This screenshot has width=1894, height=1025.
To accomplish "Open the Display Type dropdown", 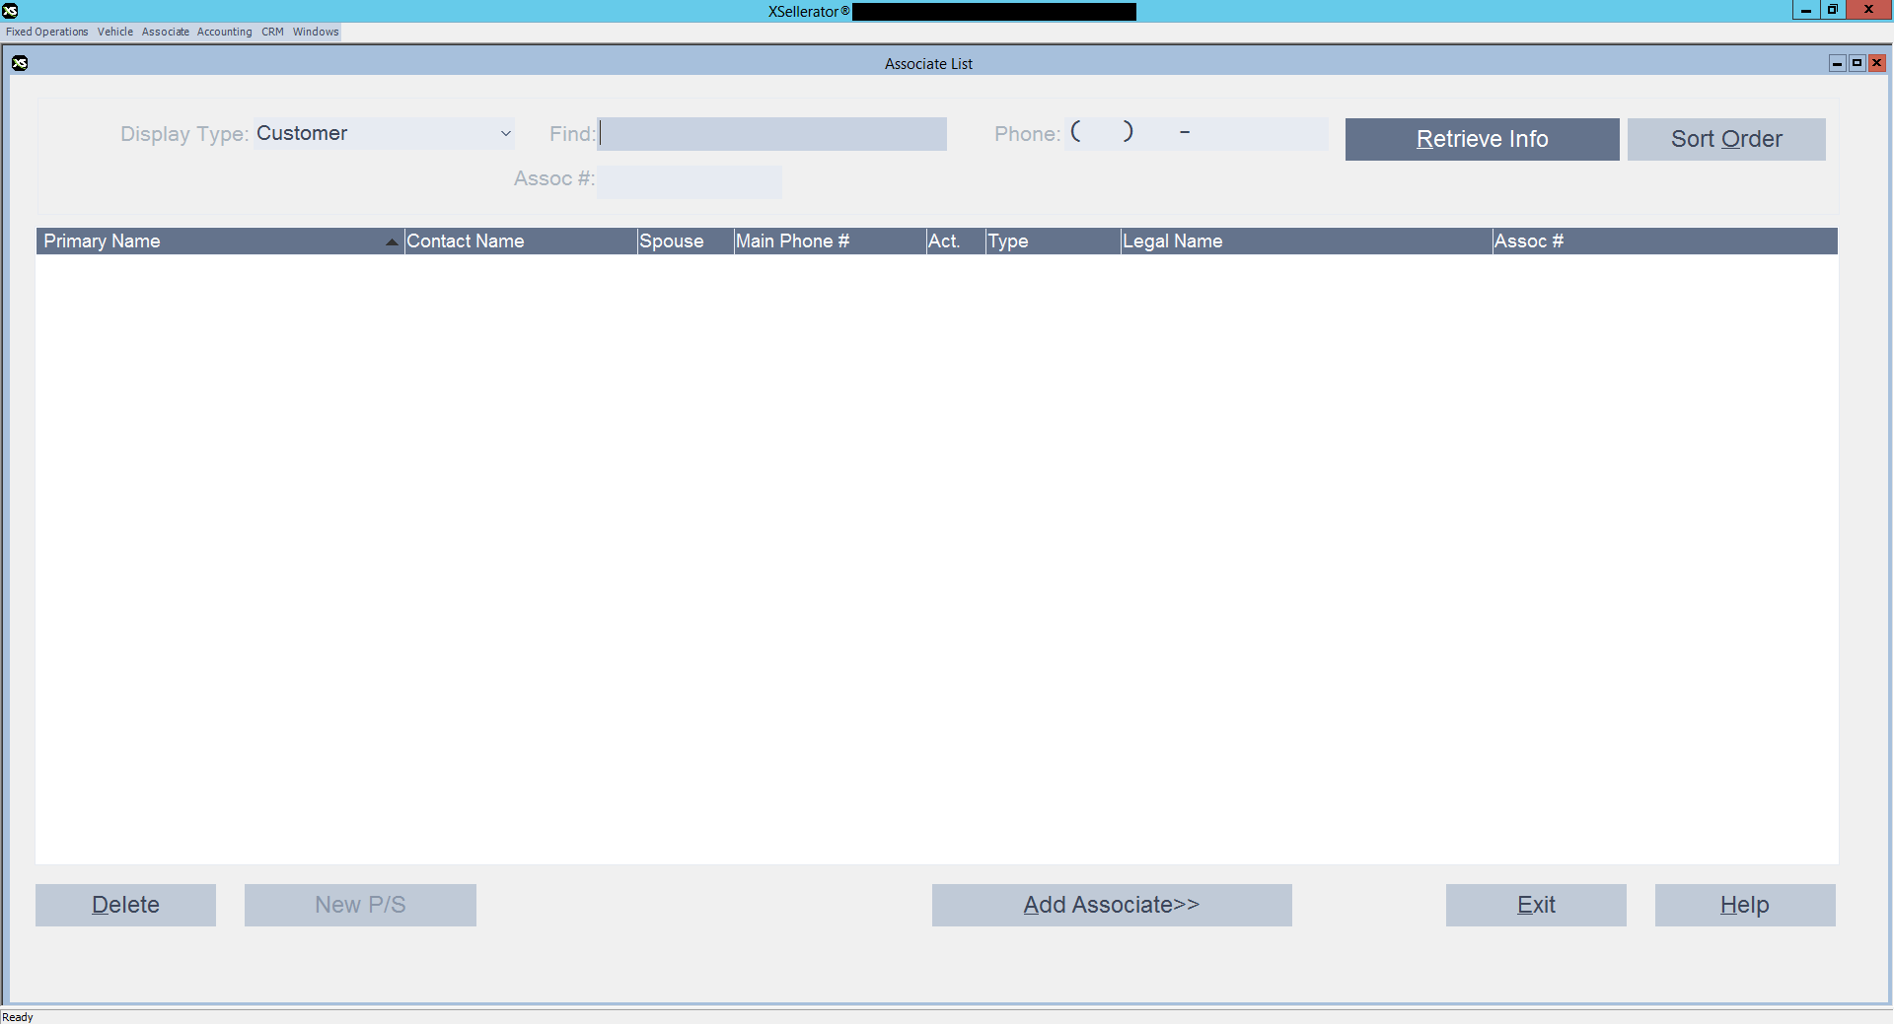I will 505,134.
